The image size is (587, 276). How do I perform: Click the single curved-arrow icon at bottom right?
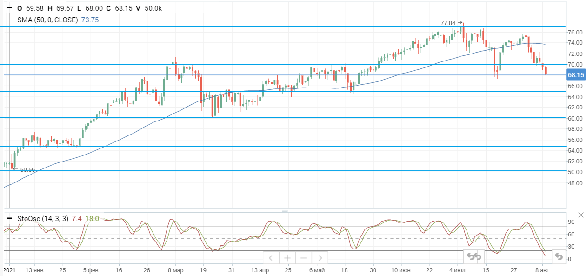(x=559, y=256)
